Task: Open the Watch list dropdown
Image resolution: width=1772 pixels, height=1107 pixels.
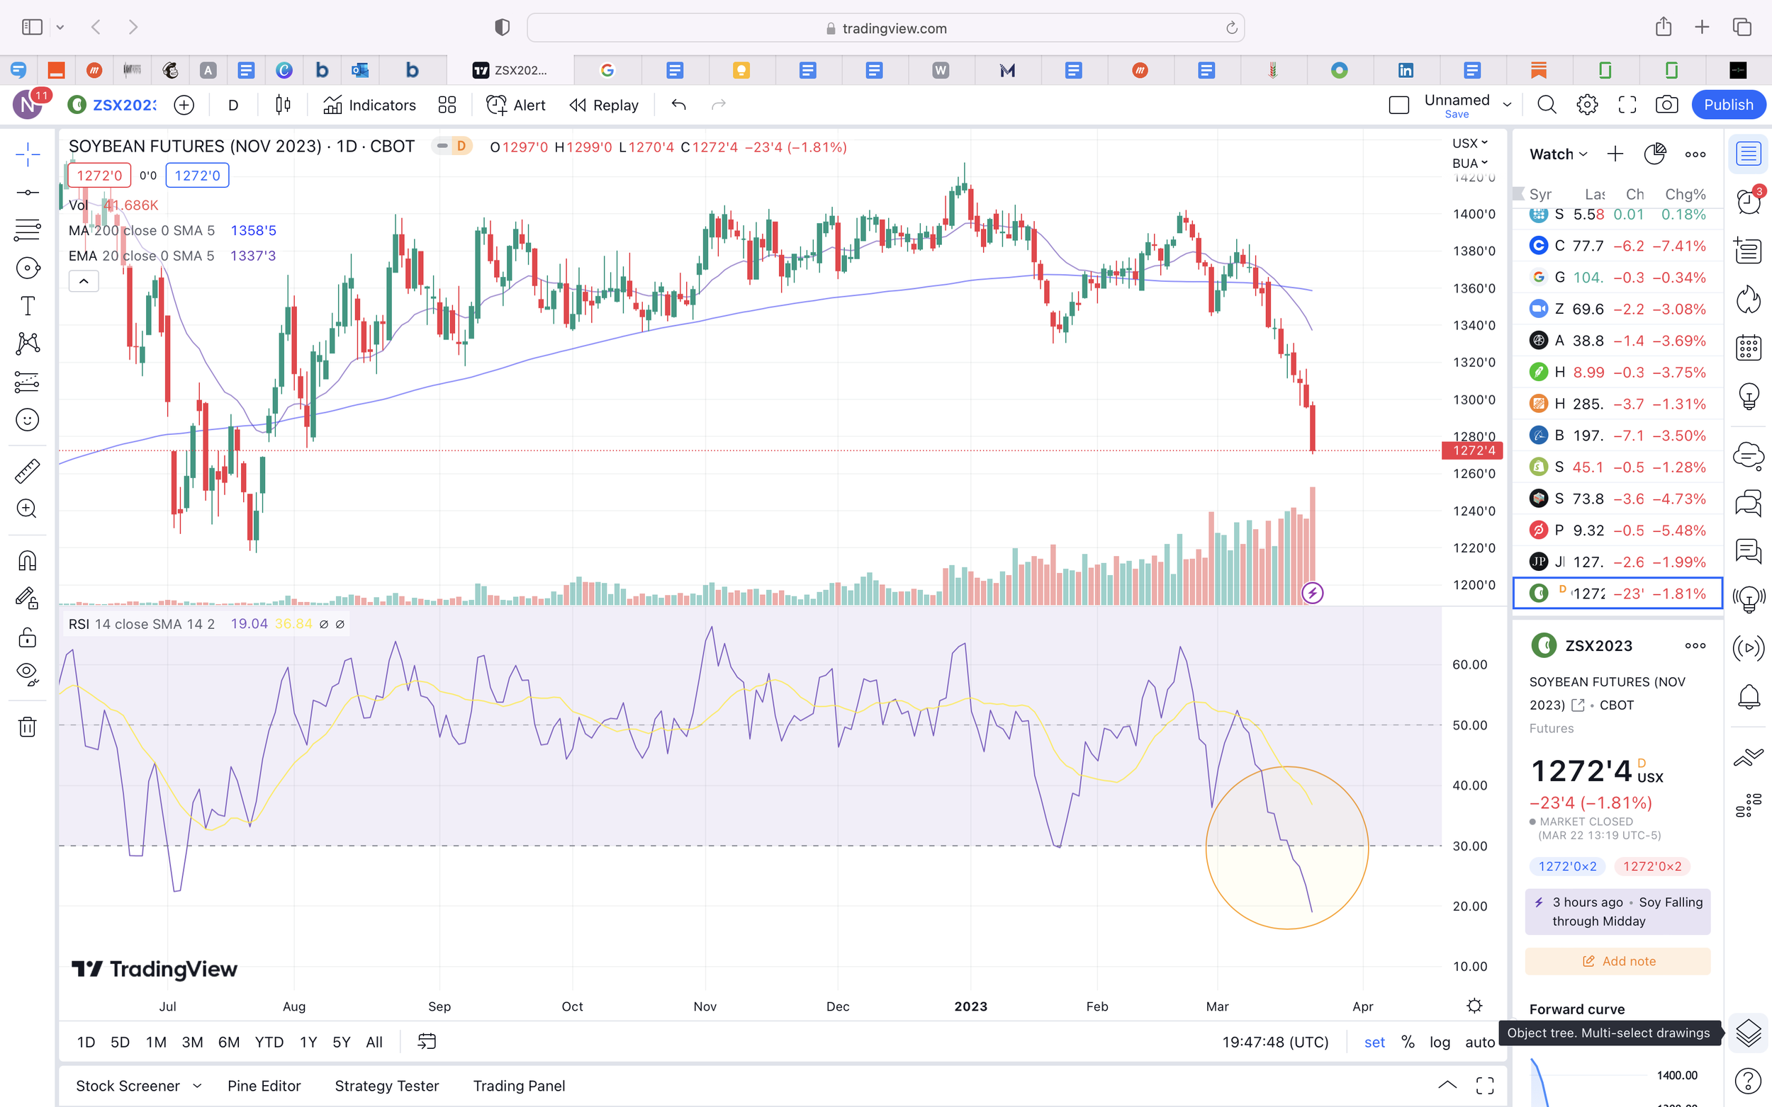Action: tap(1558, 154)
